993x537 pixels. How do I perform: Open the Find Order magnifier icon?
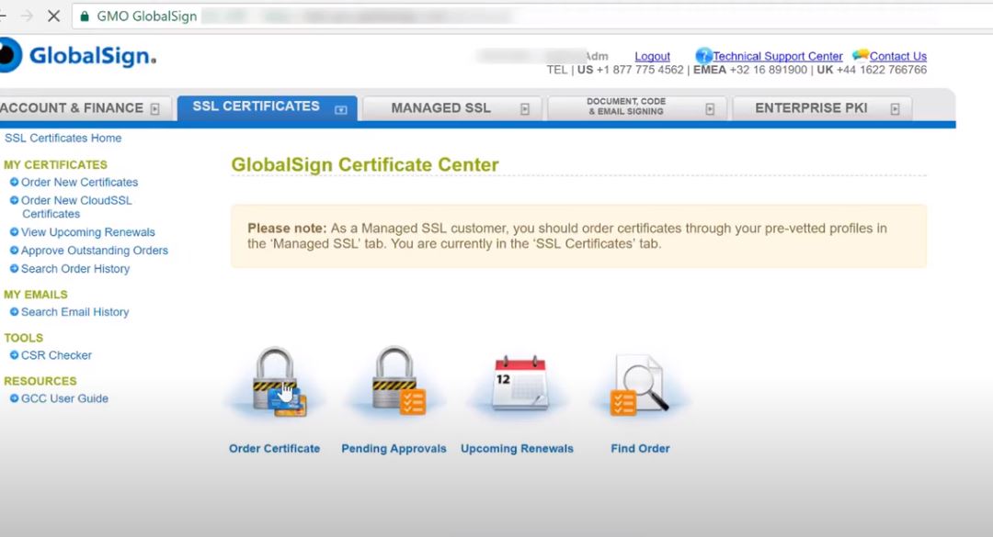tap(638, 384)
